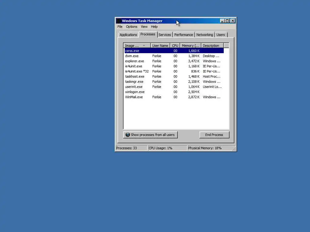Open the File menu
Screen dimensions: 310x232
[x=120, y=27]
